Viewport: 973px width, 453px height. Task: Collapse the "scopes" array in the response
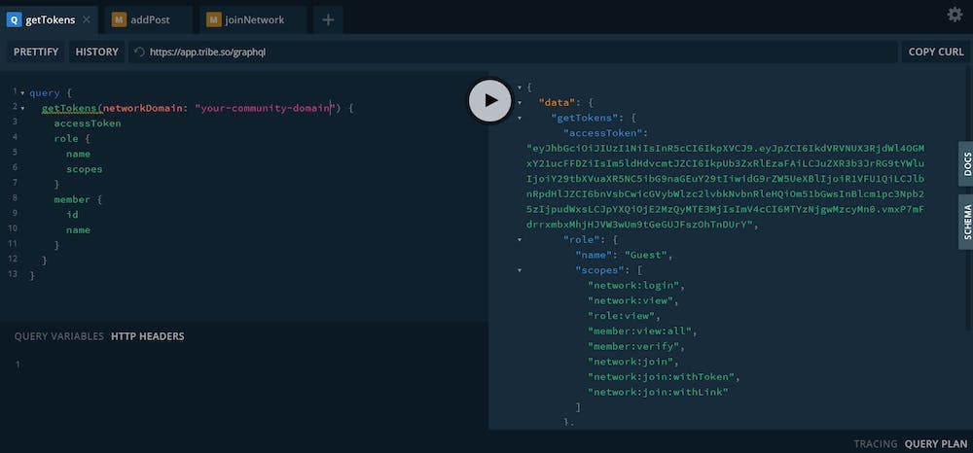tap(520, 270)
